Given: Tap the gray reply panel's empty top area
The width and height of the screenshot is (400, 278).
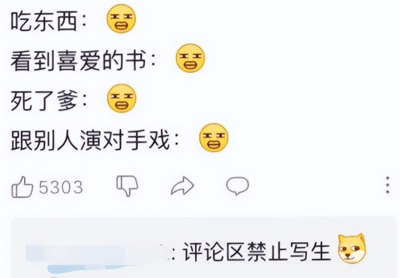Looking at the screenshot, I should coord(203,226).
